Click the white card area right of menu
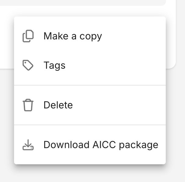 click(x=170, y=37)
